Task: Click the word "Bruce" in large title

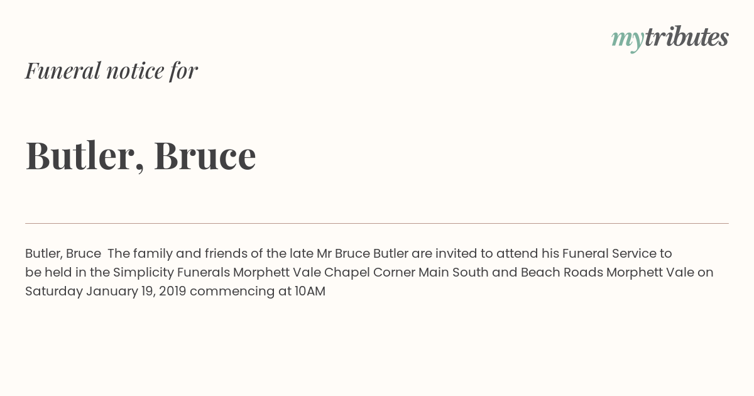Action: tap(205, 155)
